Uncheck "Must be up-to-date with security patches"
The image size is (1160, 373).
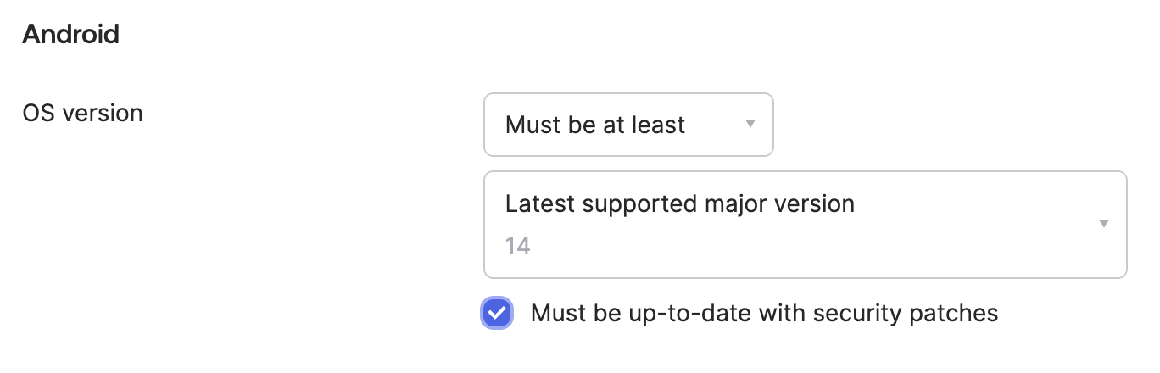[497, 314]
